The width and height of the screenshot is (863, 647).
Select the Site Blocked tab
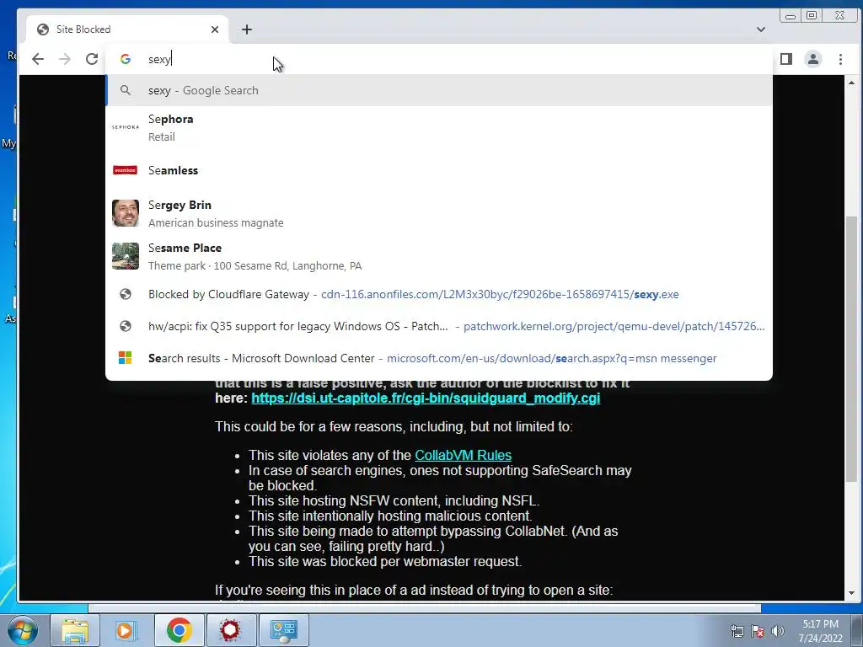click(126, 29)
